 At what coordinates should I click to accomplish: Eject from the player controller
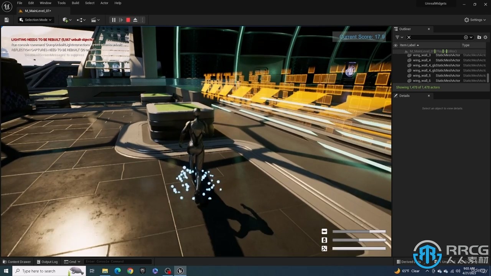(135, 20)
